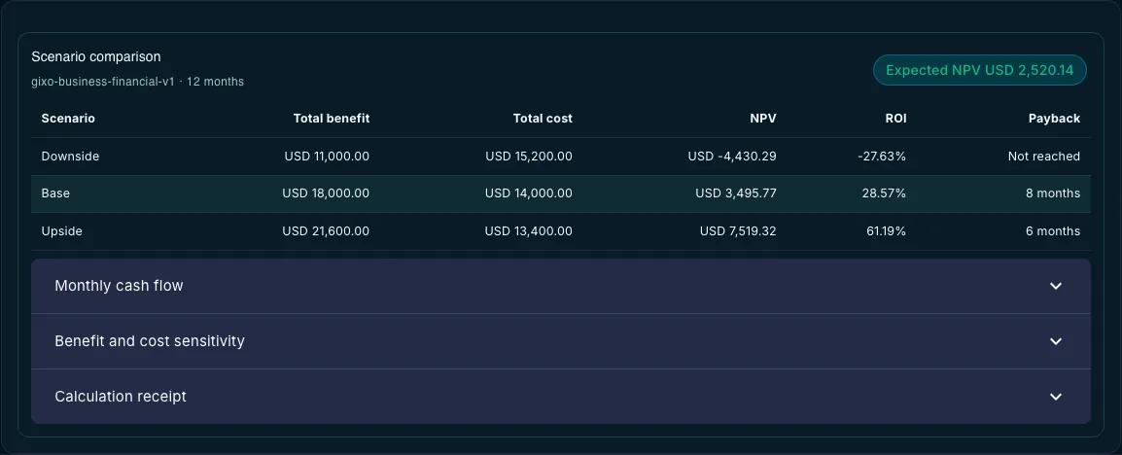Click Upside total cost USD 13,400.00
The height and width of the screenshot is (455, 1122).
[529, 231]
